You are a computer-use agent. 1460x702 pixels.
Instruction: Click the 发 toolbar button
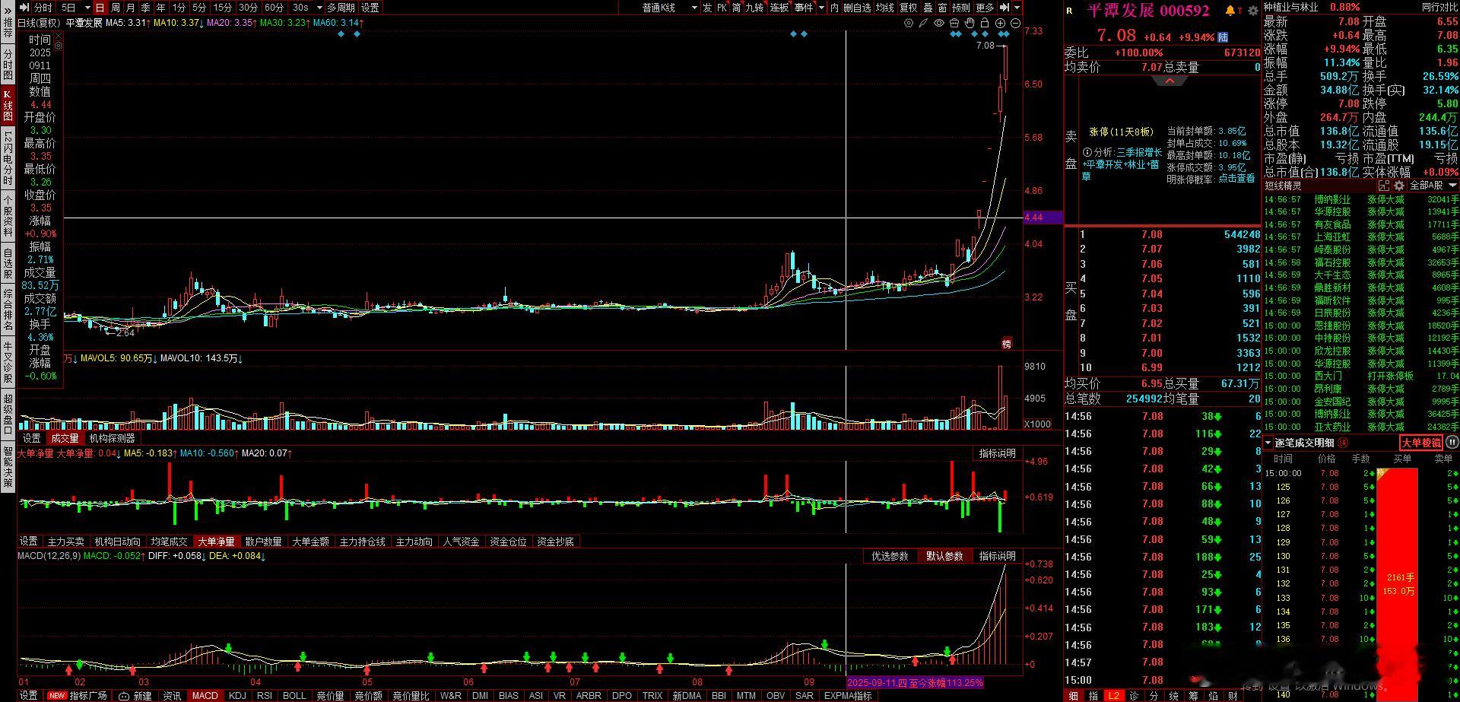(x=707, y=8)
